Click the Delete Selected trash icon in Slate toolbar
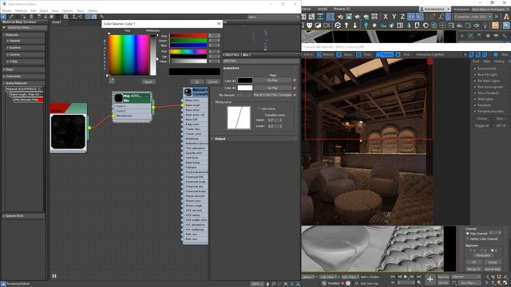The image size is (511, 287). (x=31, y=16)
